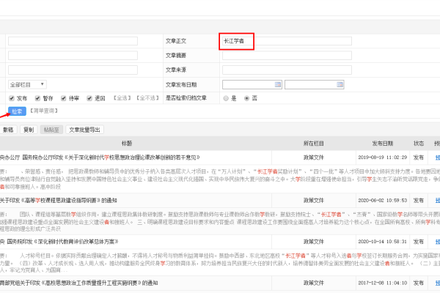
Task: Click 政策文件 in the 2017-12-08 row
Action: (x=313, y=283)
